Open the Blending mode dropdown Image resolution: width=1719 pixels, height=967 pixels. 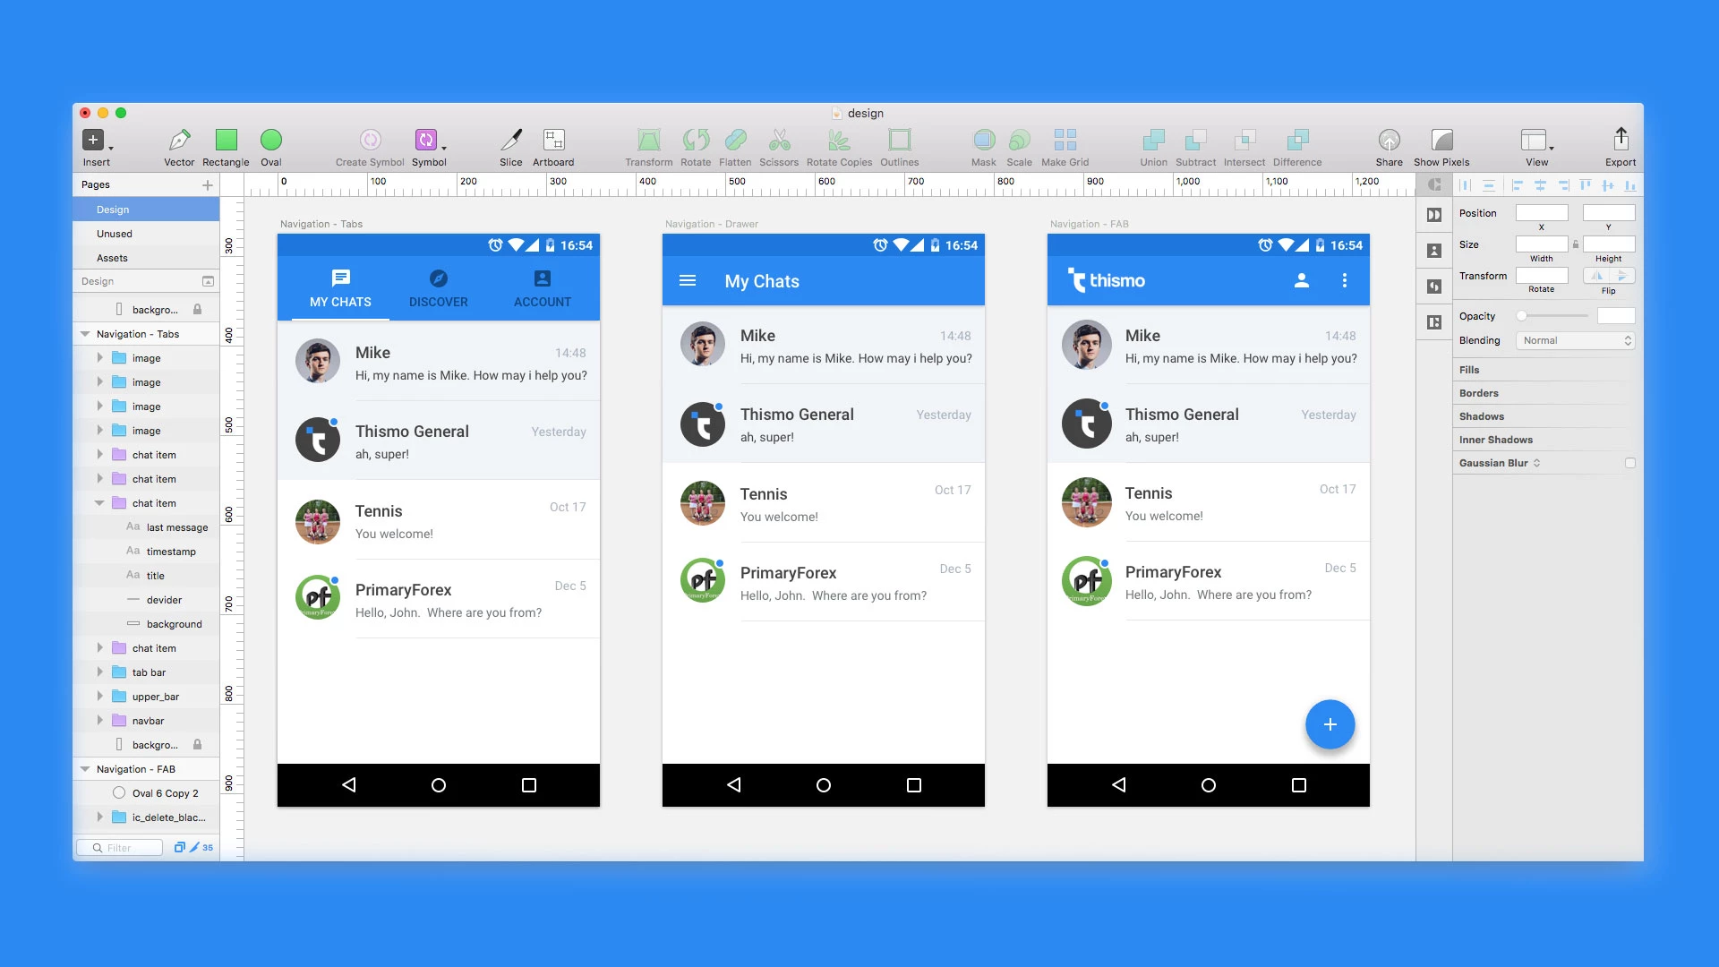(1575, 340)
